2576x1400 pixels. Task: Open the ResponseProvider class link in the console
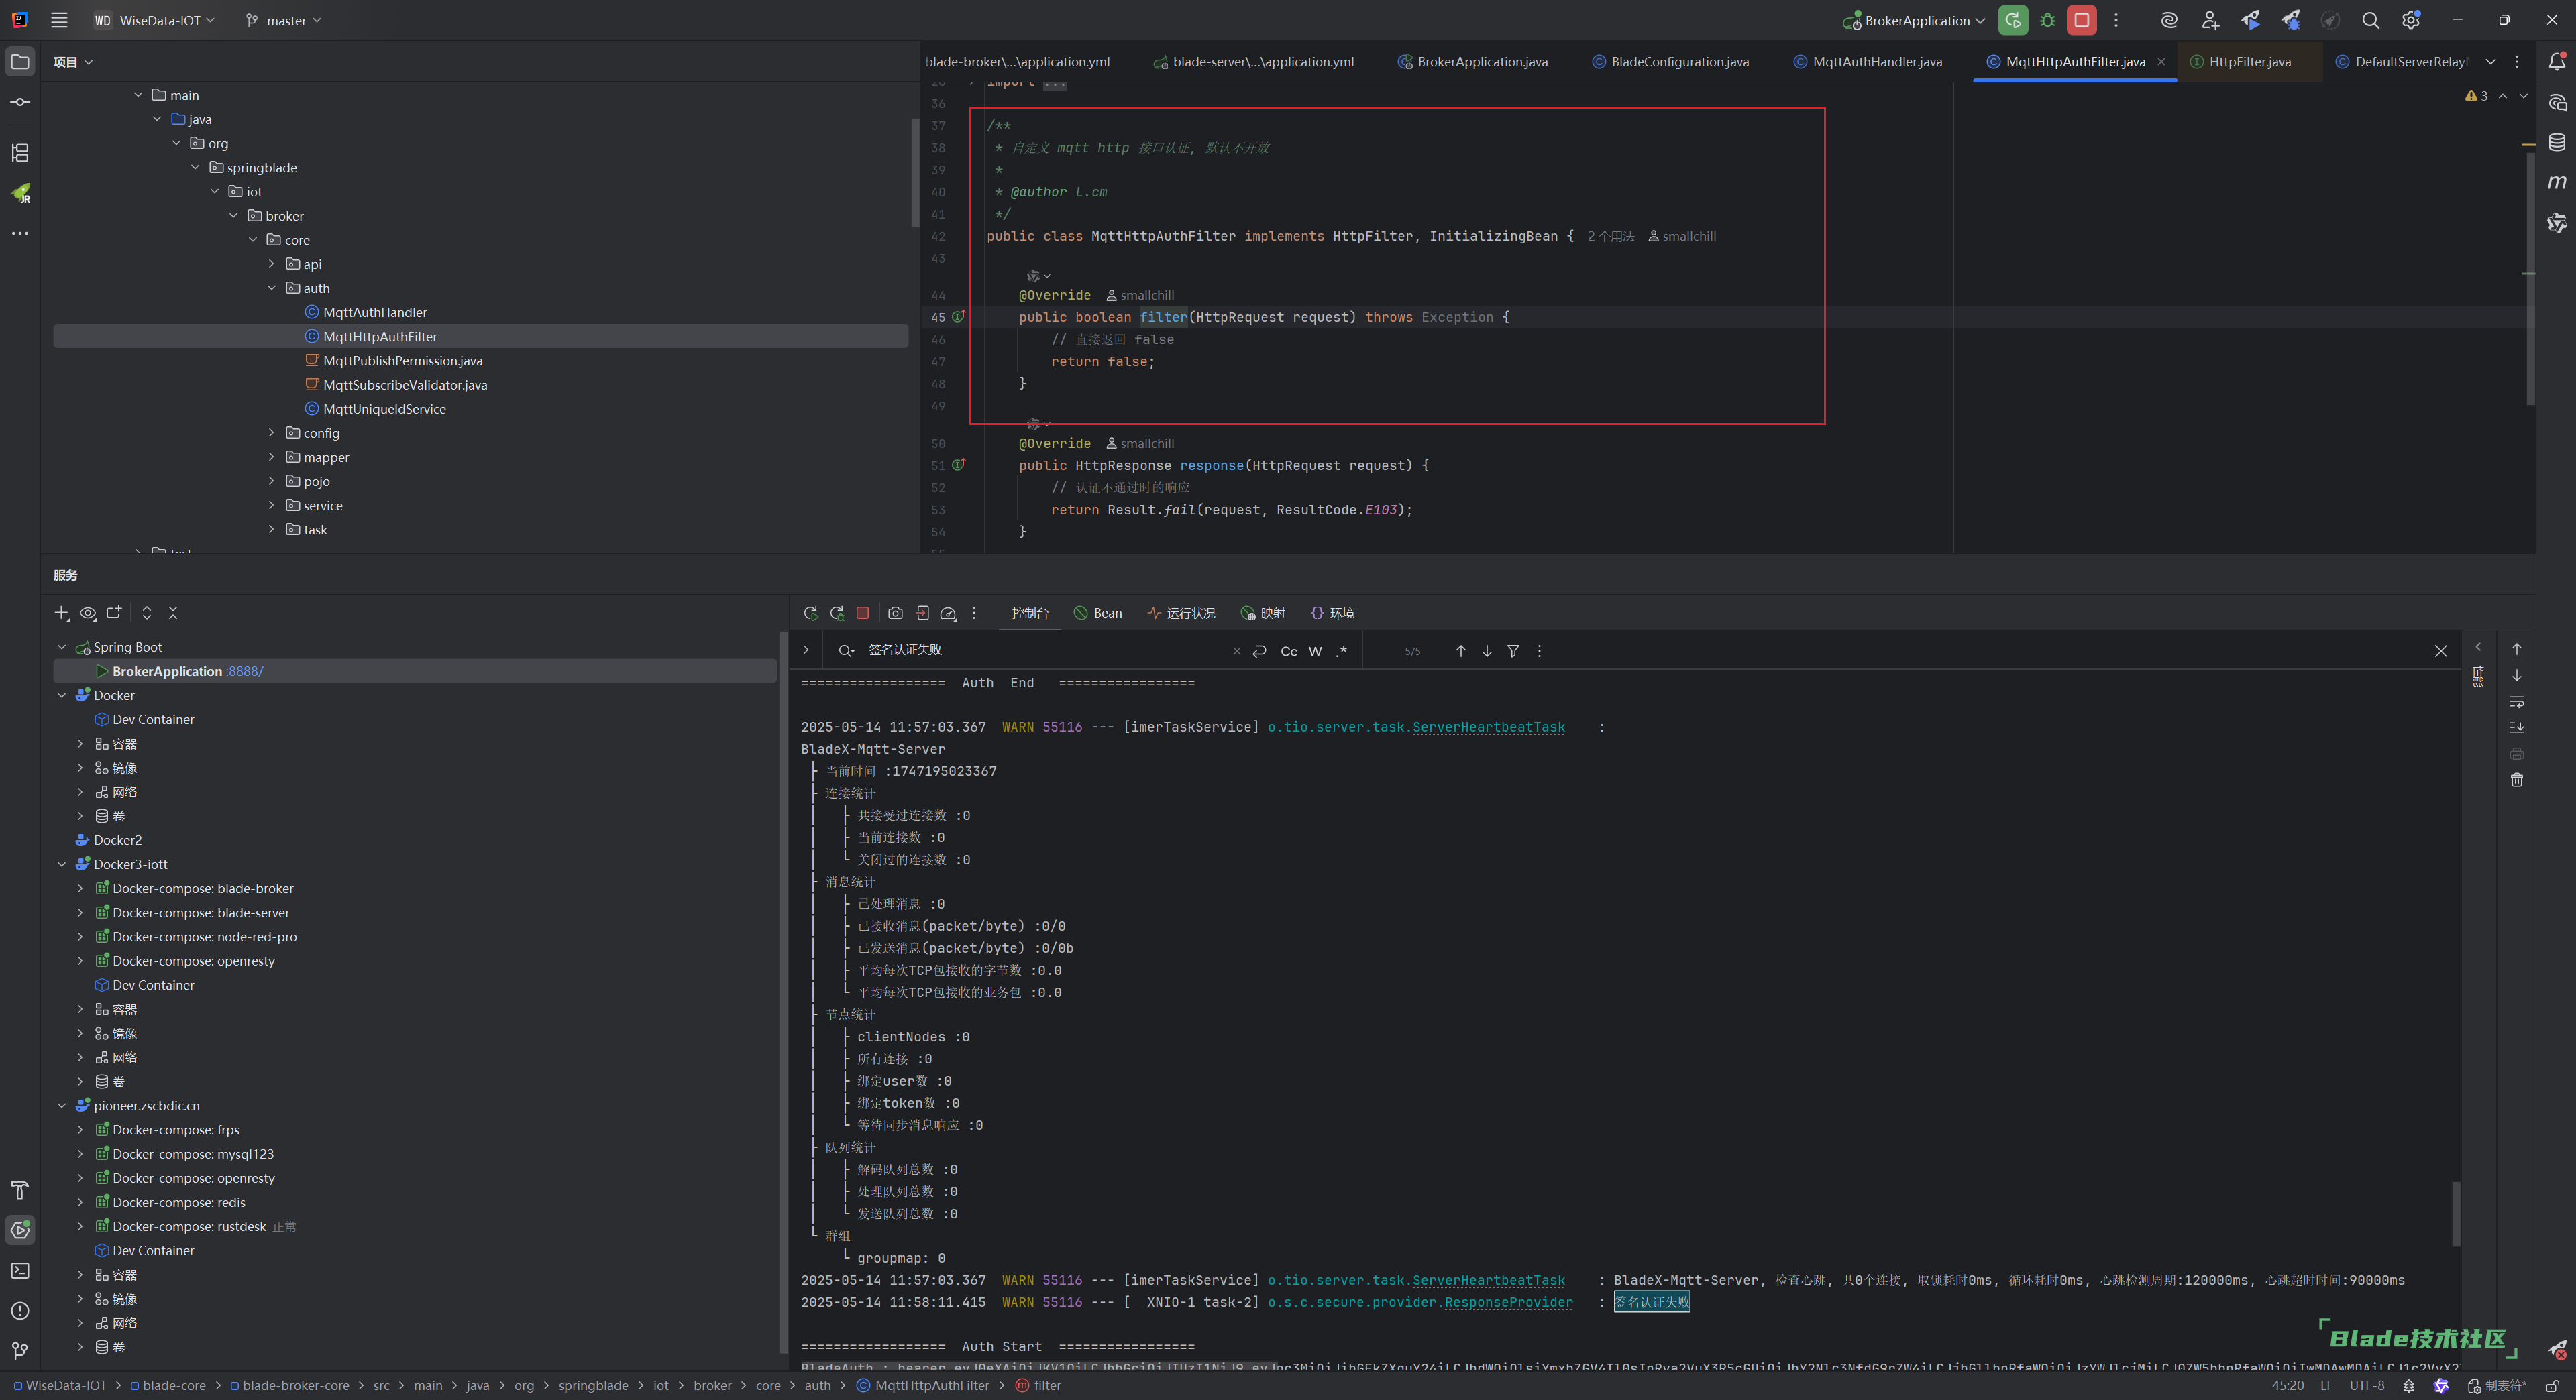[1508, 1302]
